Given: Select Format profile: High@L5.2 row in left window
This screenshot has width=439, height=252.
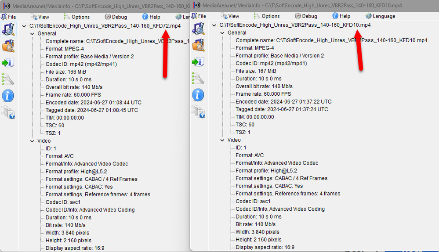Looking at the screenshot, I should click(76, 172).
